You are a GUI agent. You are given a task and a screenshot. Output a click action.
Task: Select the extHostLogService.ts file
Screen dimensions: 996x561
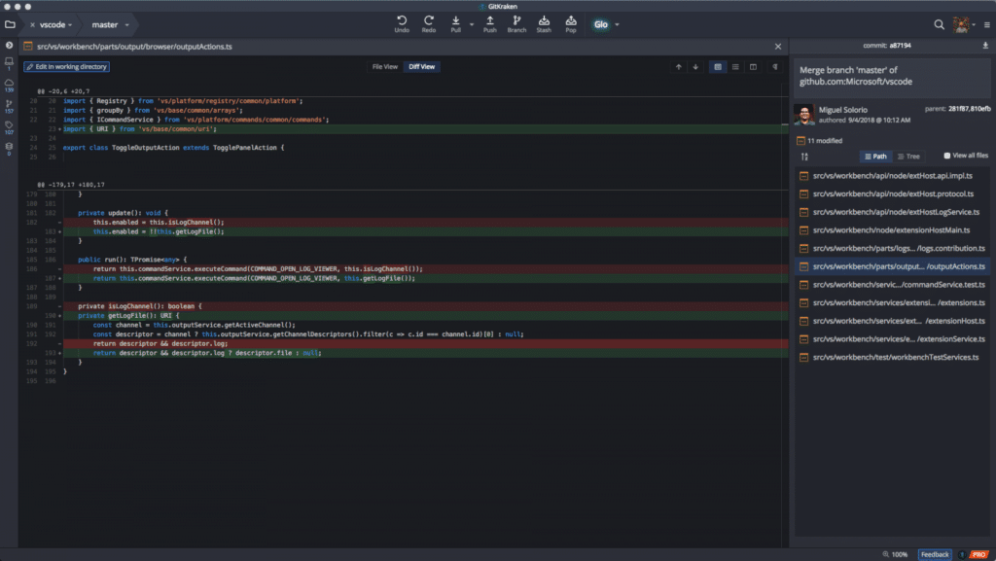click(893, 212)
